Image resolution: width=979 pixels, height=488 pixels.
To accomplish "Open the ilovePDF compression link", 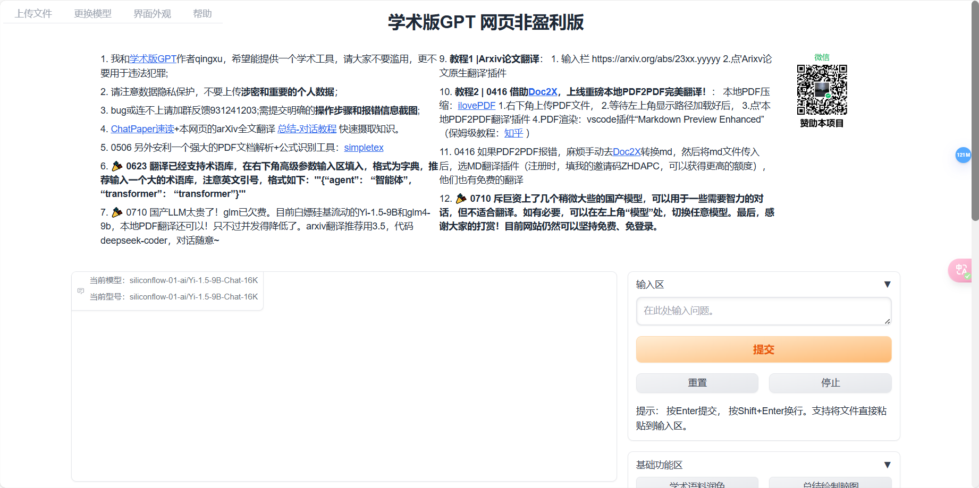I will (x=476, y=105).
